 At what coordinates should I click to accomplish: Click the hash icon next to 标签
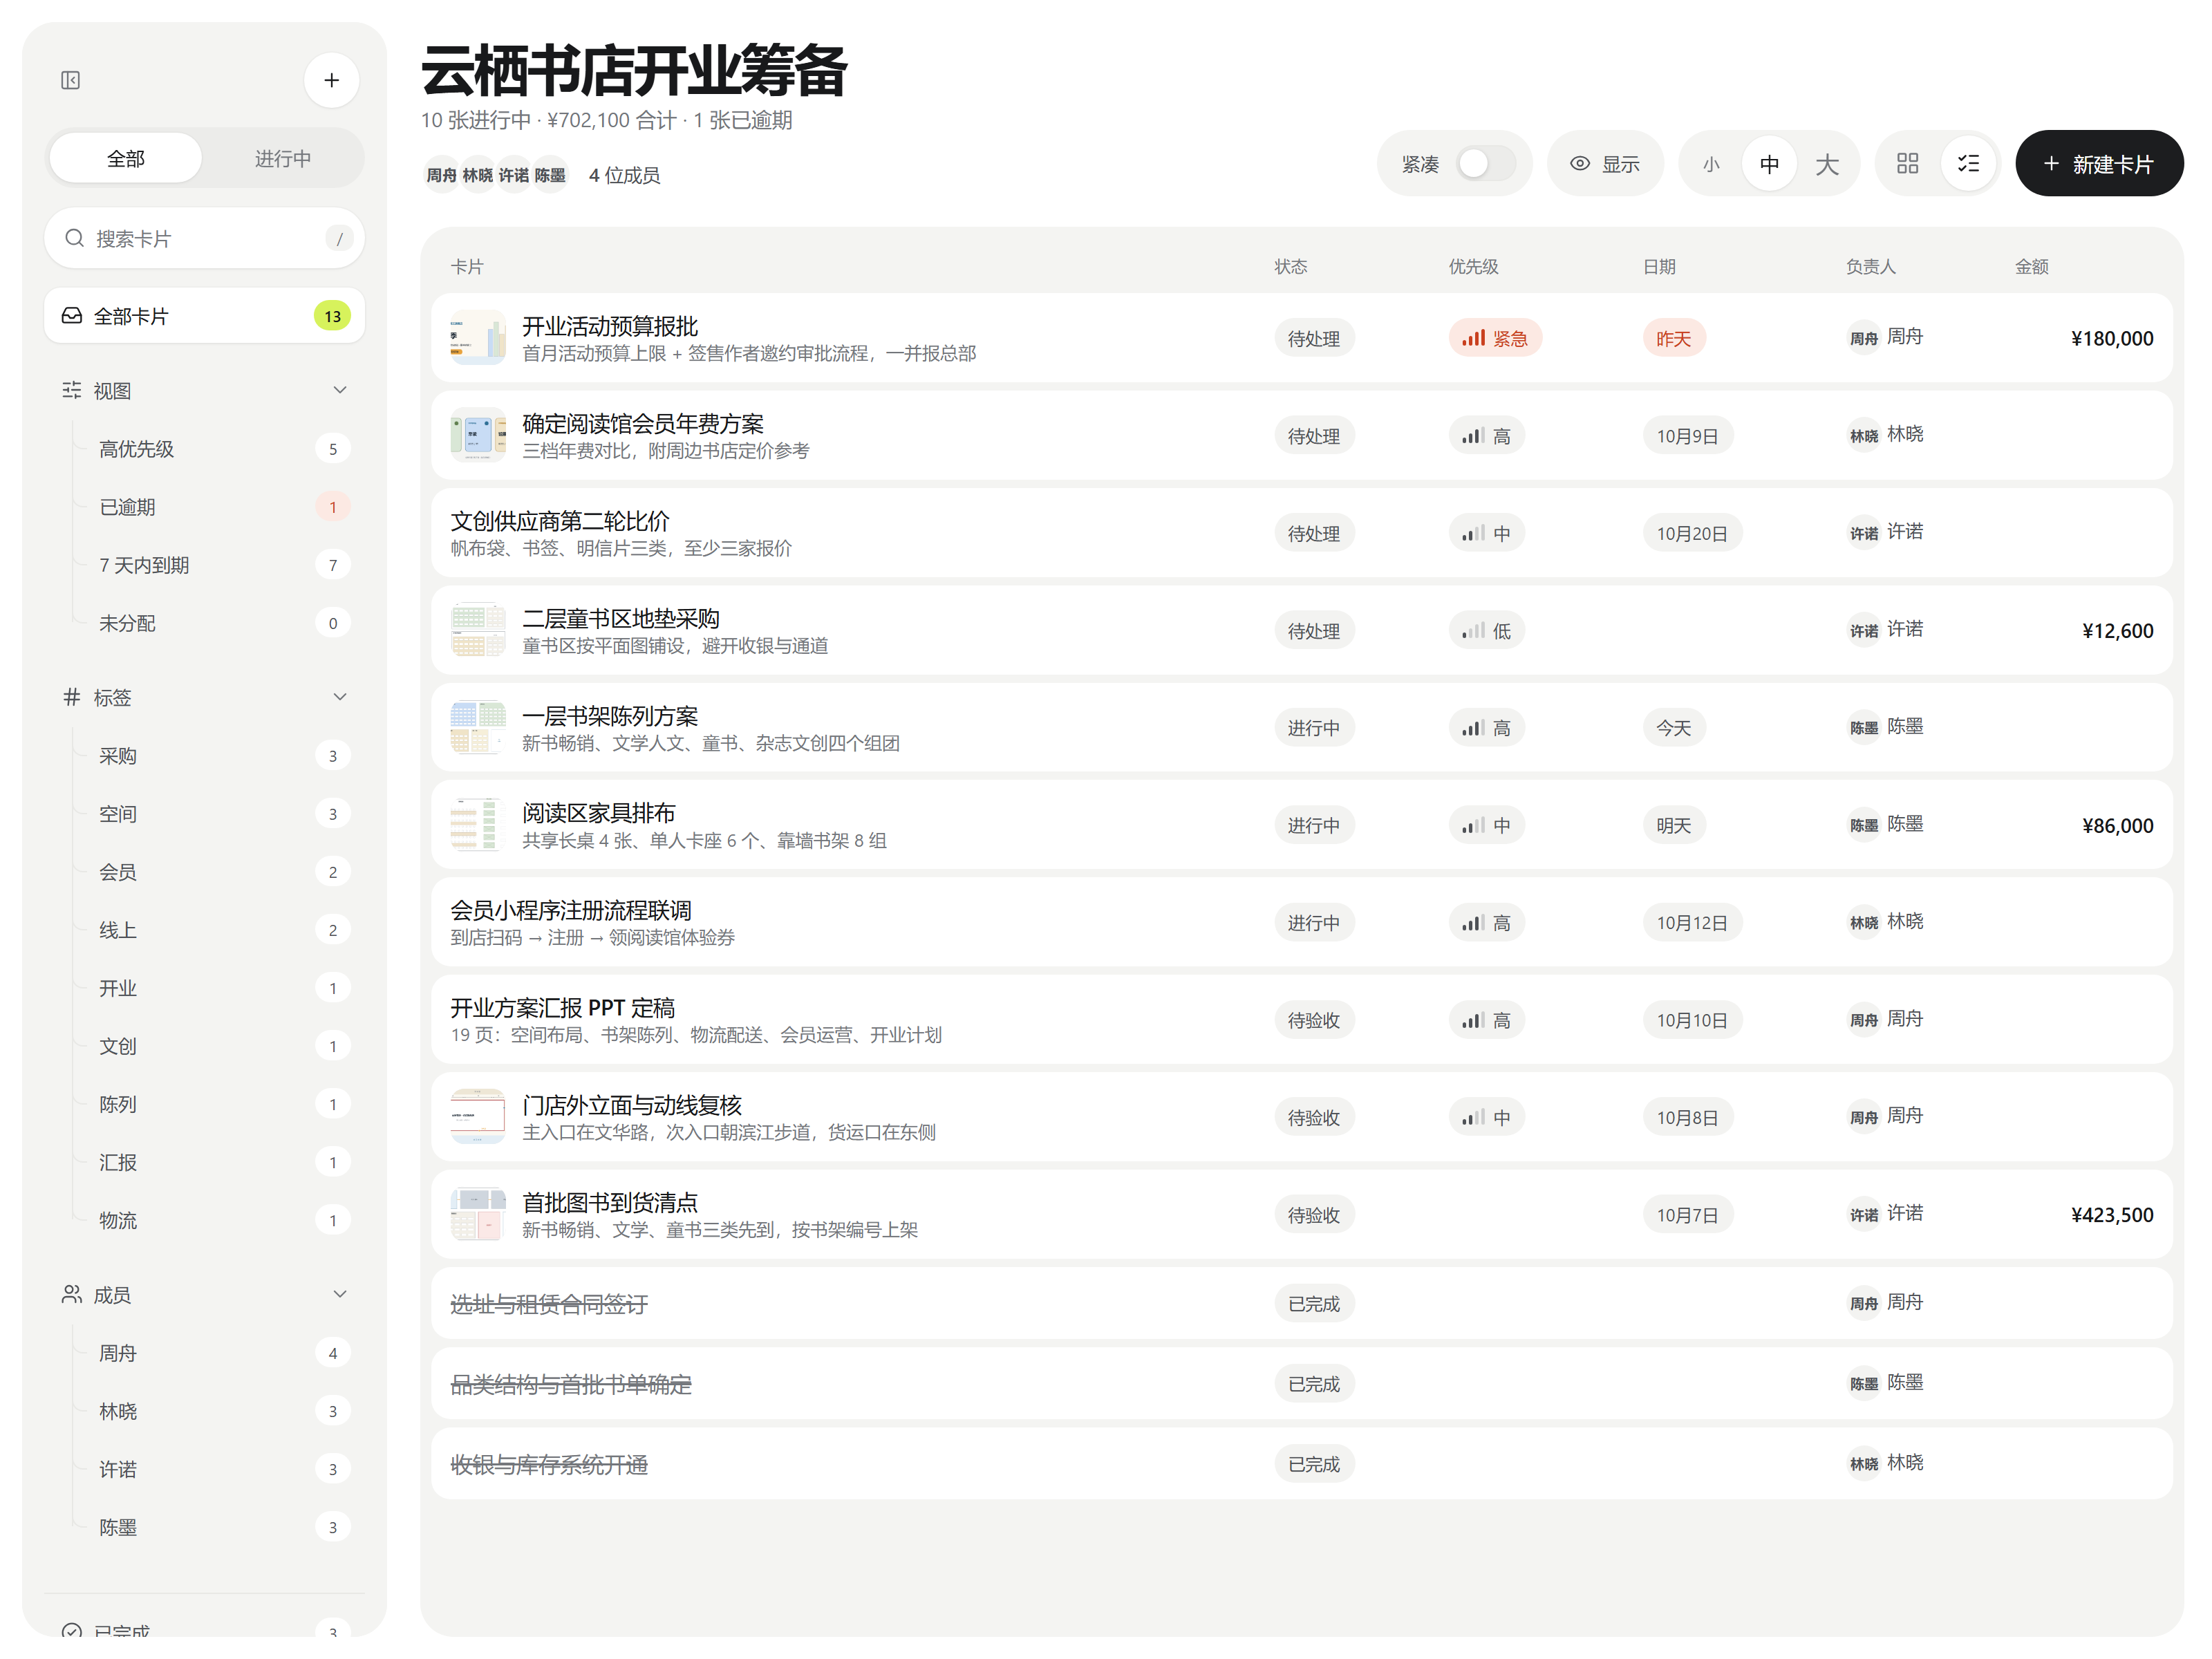(72, 697)
